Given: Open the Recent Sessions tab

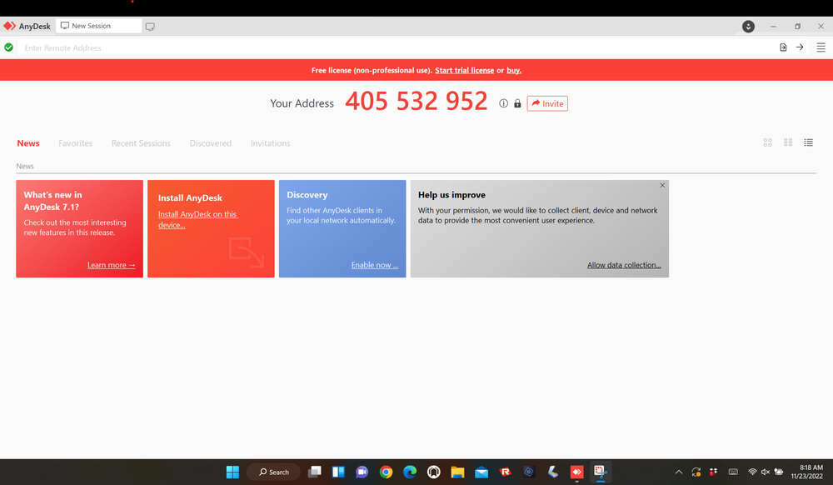Looking at the screenshot, I should [x=141, y=143].
